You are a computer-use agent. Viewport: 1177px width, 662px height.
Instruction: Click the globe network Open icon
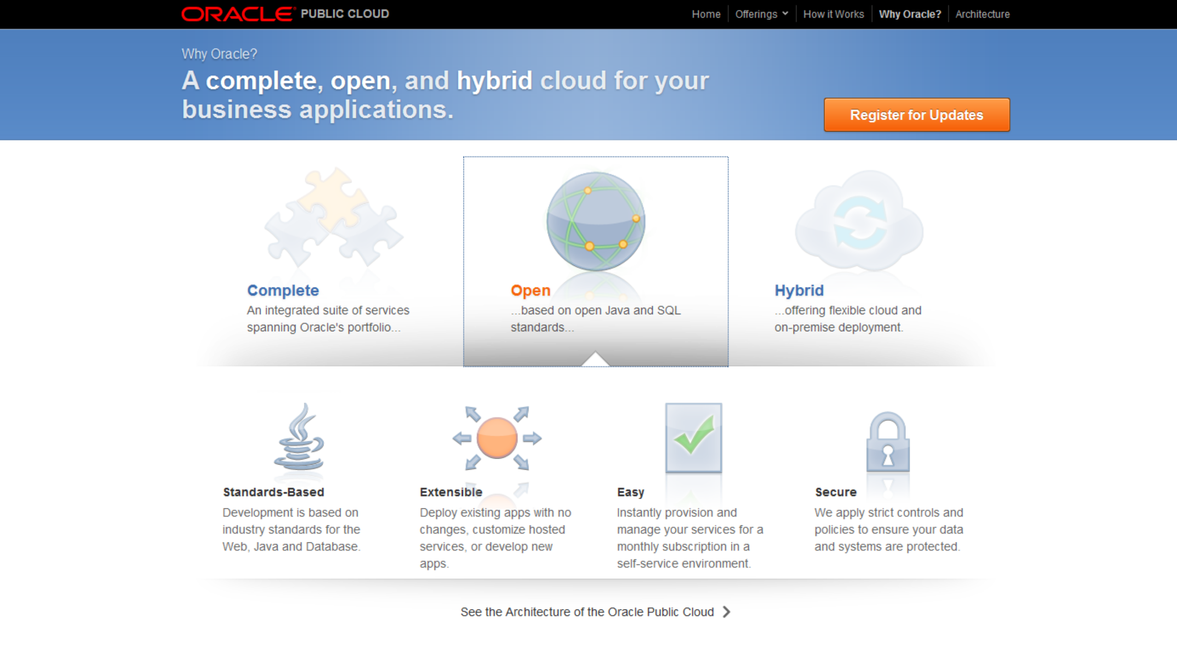[595, 221]
